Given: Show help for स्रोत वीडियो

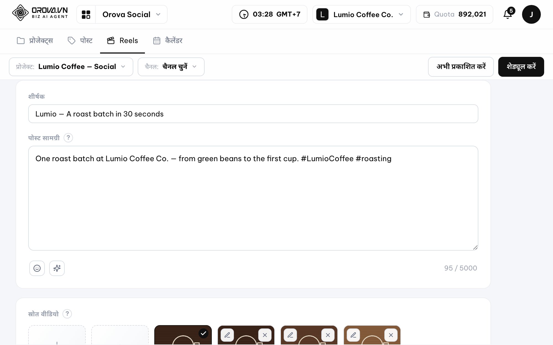Looking at the screenshot, I should 67,314.
